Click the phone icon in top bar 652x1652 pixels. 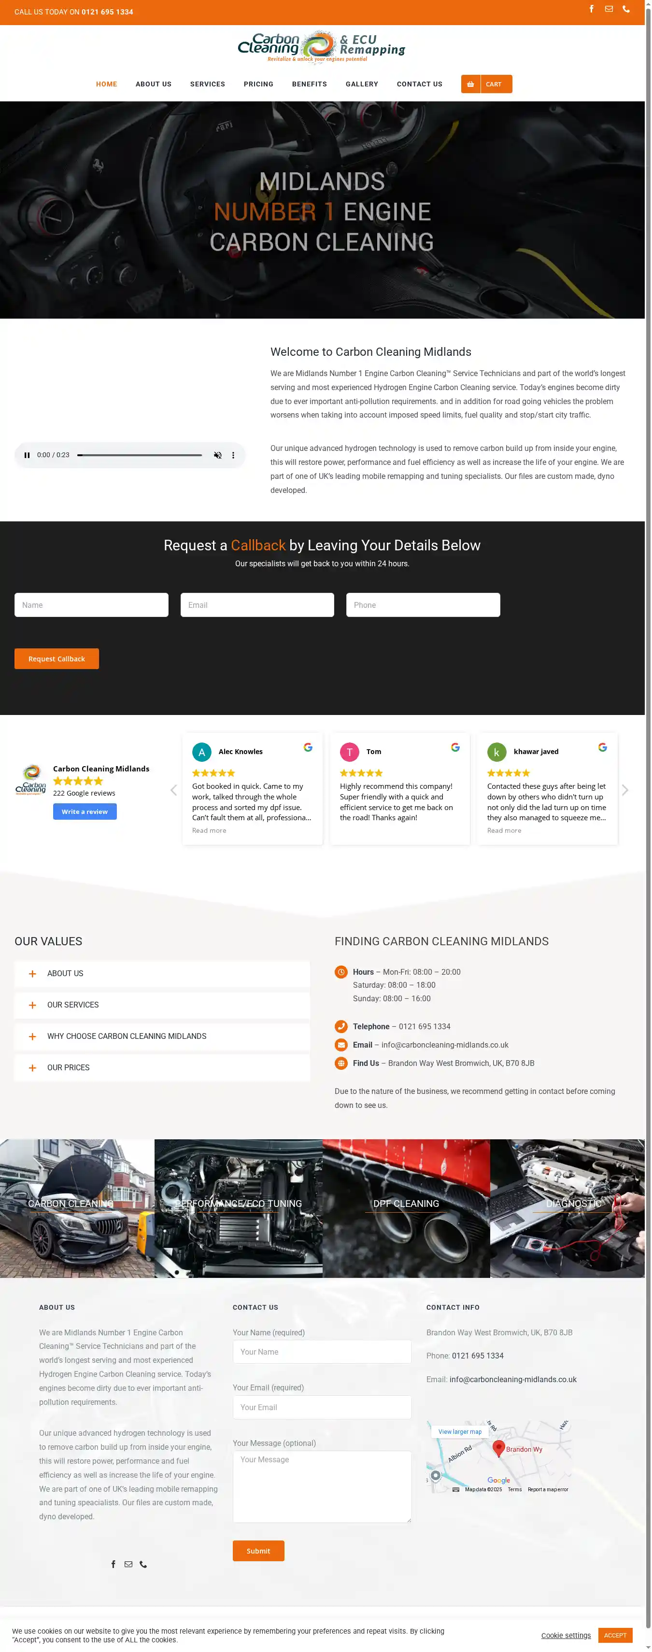tap(626, 9)
